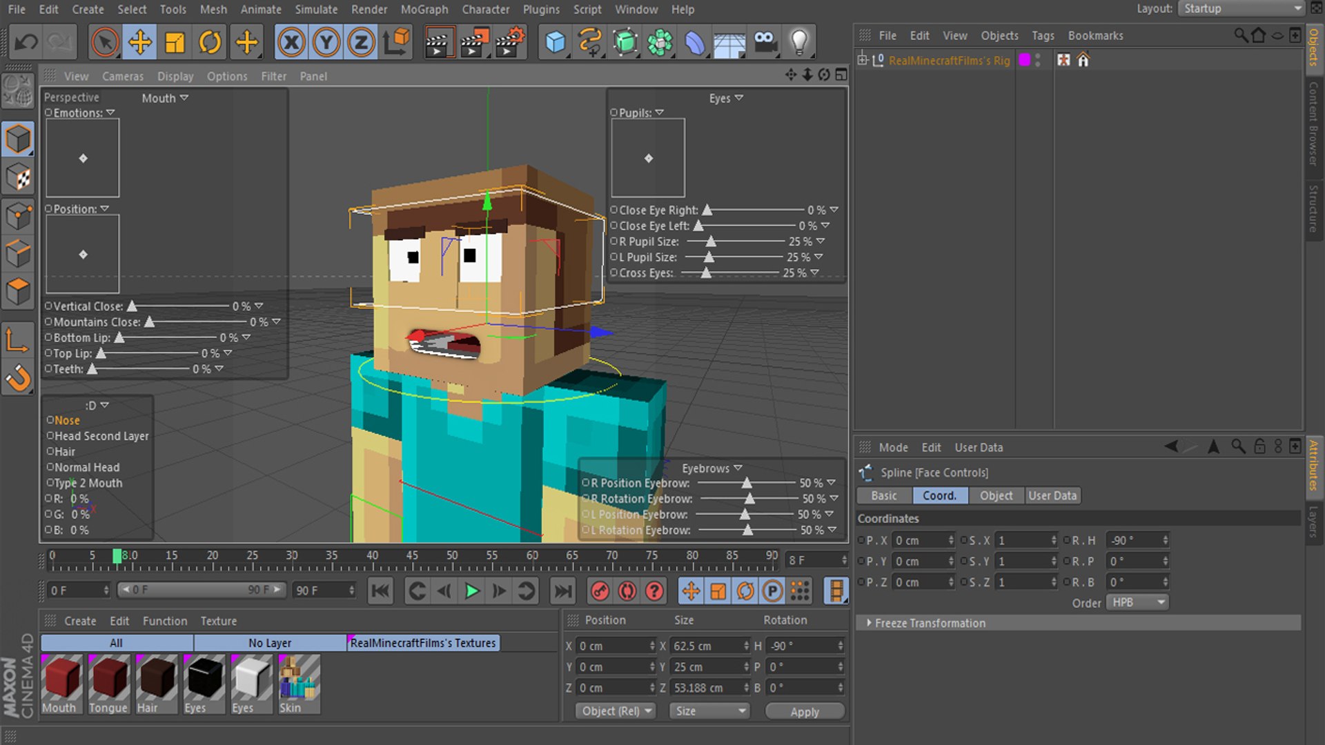1325x745 pixels.
Task: Select the Live Selection tool
Action: (x=104, y=43)
